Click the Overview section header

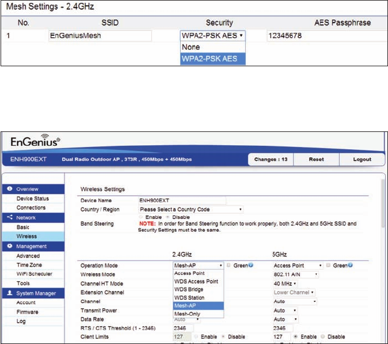point(33,189)
